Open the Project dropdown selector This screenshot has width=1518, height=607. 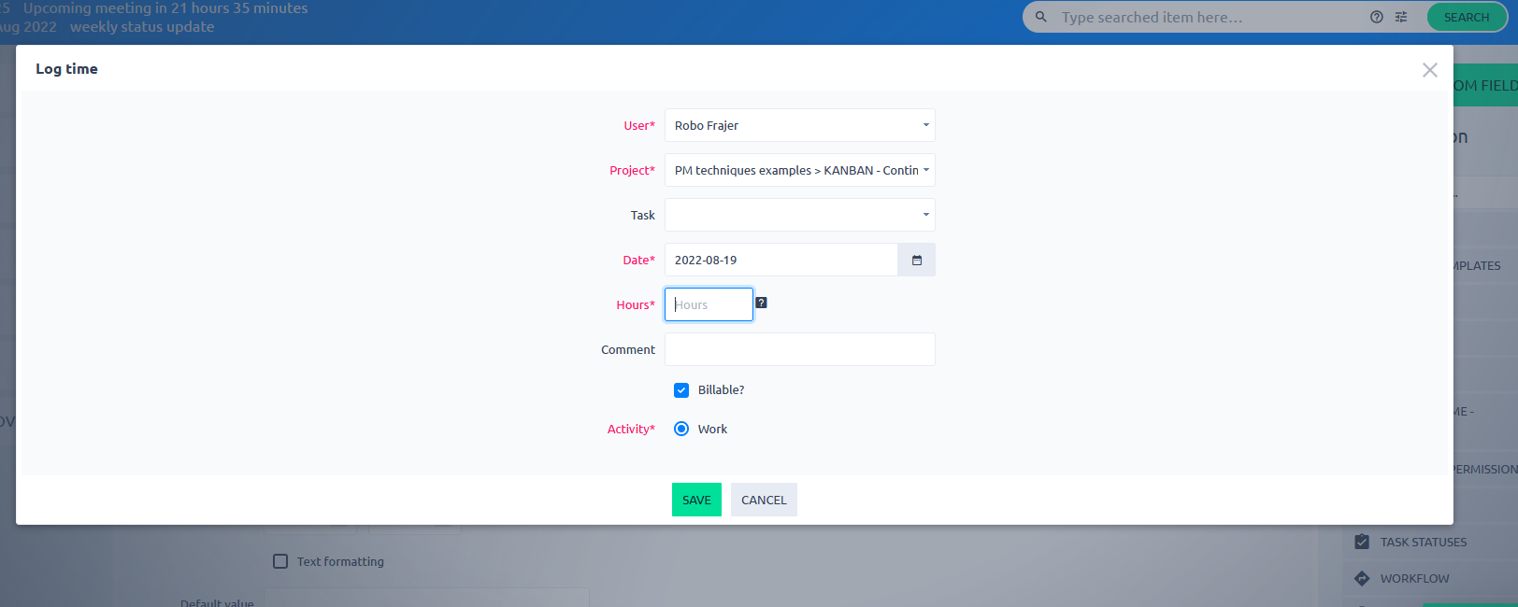(x=799, y=170)
